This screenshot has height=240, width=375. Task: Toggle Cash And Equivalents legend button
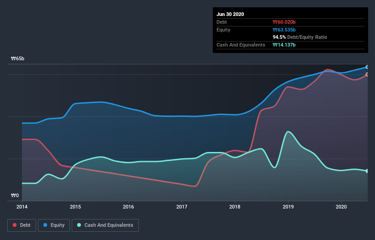pos(105,225)
